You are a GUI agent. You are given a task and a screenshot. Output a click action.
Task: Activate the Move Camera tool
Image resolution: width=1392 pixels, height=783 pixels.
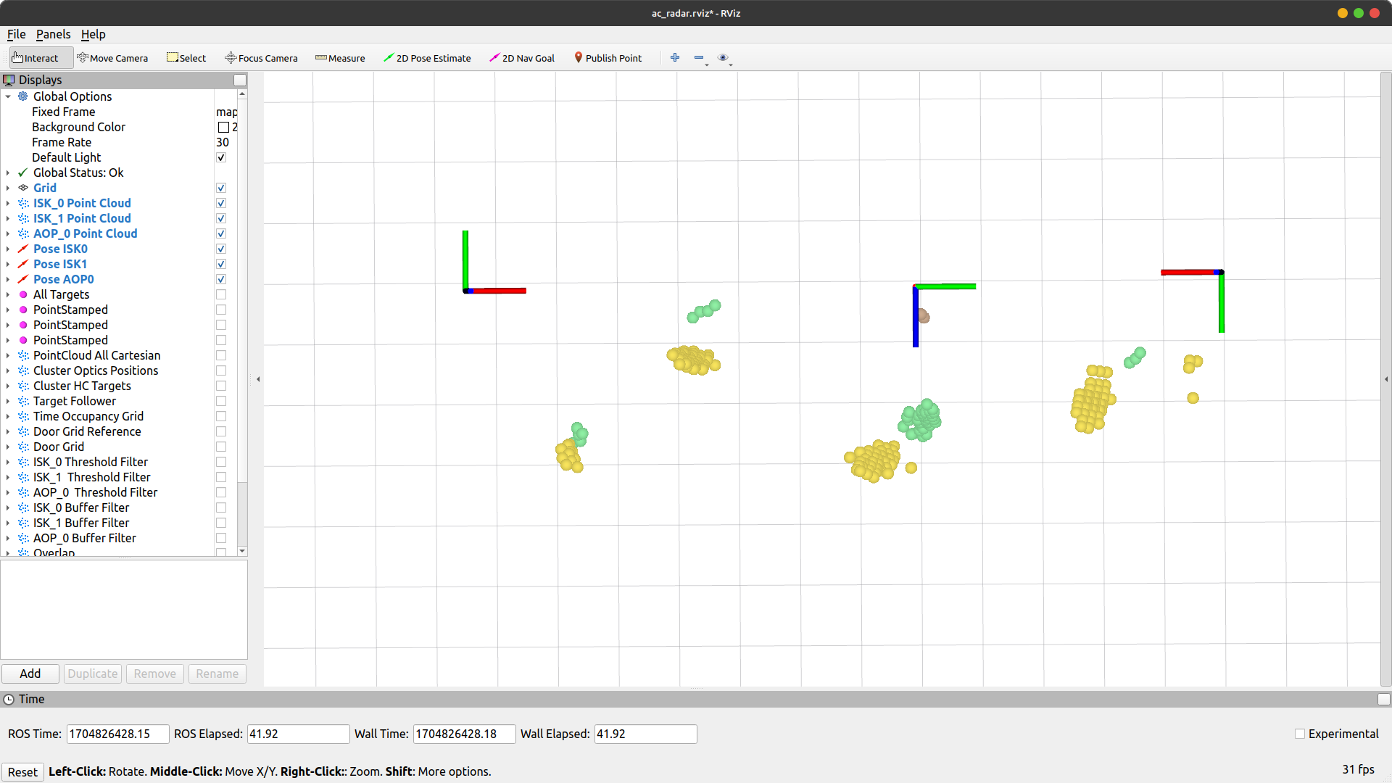tap(112, 58)
